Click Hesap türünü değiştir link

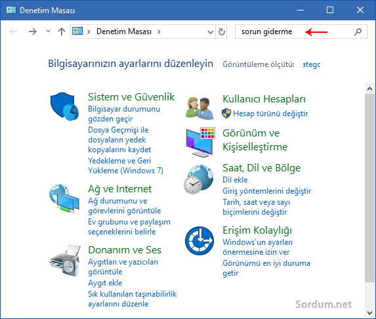(270, 113)
